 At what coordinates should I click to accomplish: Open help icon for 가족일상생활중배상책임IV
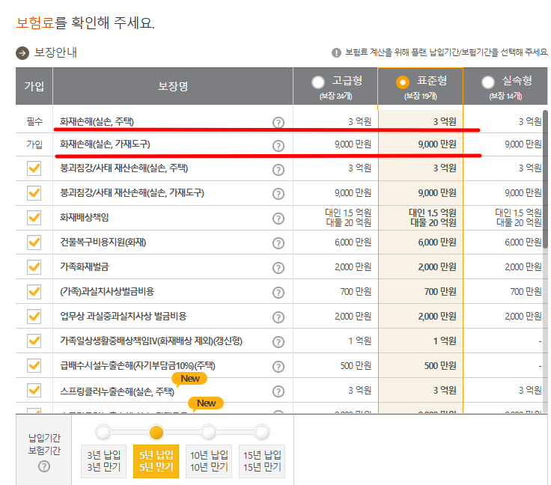click(x=278, y=342)
